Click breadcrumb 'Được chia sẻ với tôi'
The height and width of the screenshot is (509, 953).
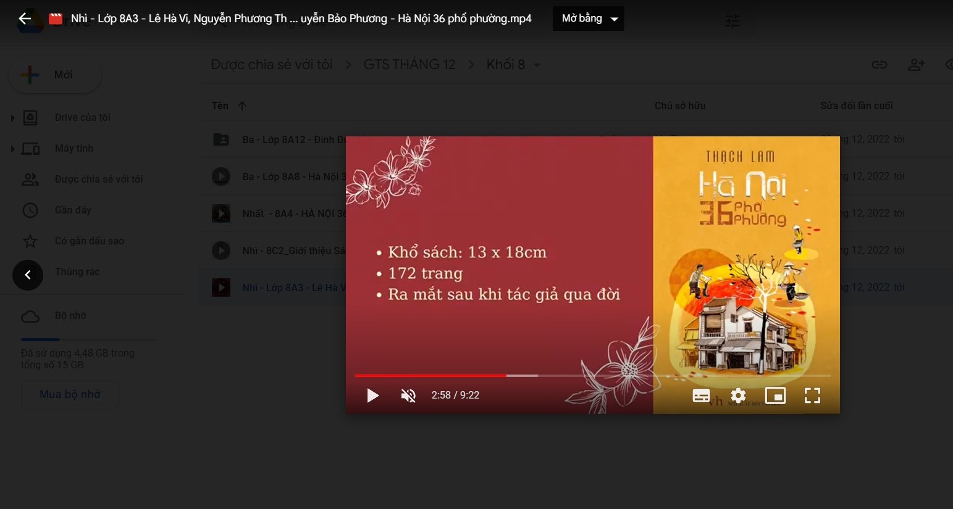[x=272, y=64]
